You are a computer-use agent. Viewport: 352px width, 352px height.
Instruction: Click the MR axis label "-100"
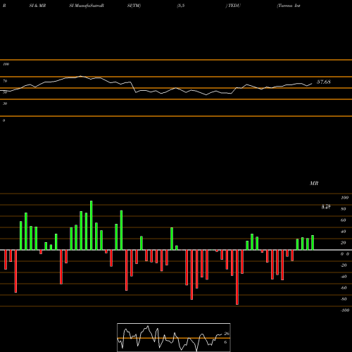pos(345,310)
